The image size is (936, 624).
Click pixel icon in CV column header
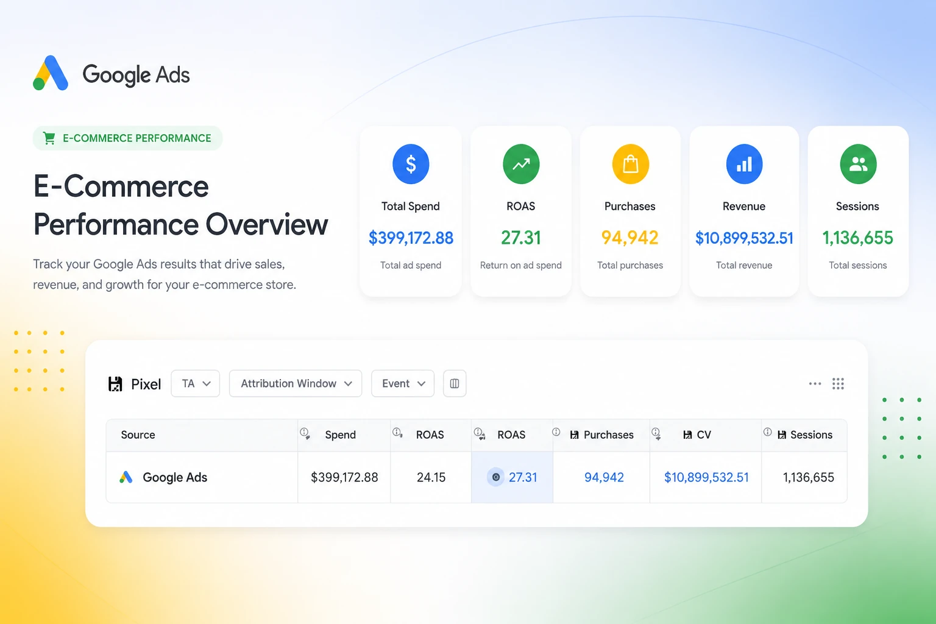[x=687, y=435]
